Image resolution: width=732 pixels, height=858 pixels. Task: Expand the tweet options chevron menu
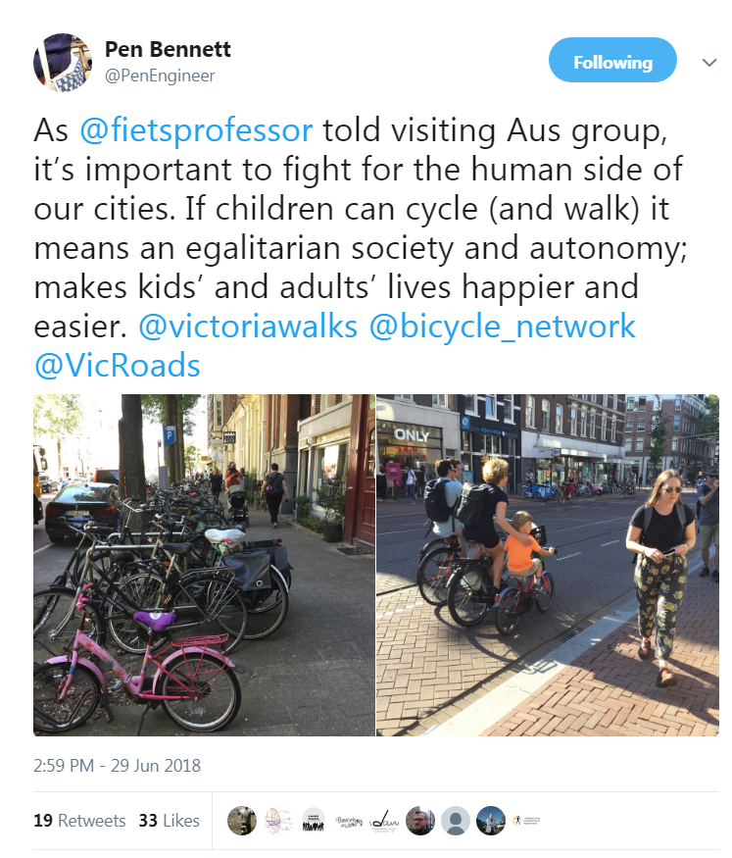point(709,63)
